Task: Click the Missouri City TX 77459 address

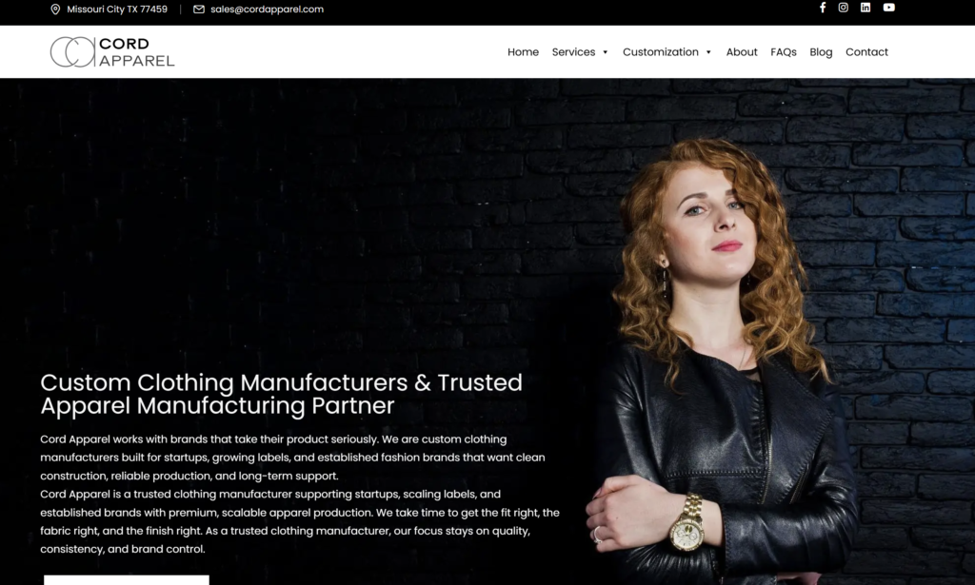Action: pos(117,10)
